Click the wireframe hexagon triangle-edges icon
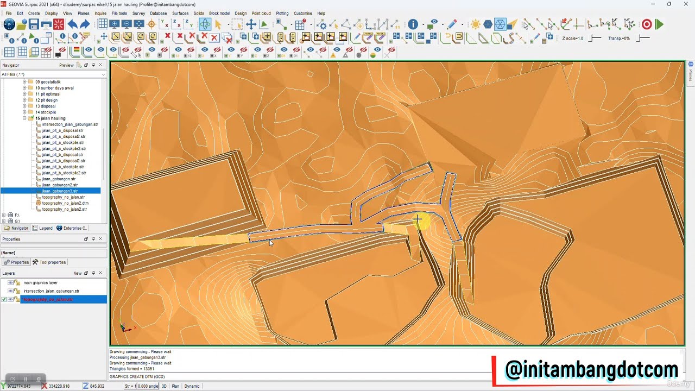This screenshot has width=695, height=391. click(x=500, y=24)
